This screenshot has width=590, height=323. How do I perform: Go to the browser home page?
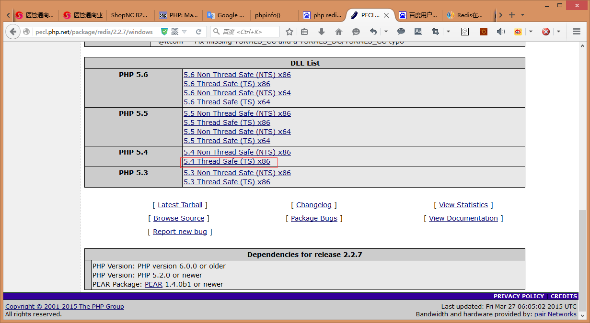coord(339,32)
